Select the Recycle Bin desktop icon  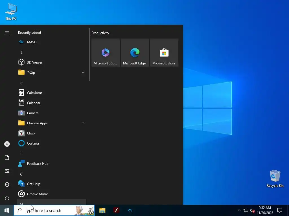(275, 179)
